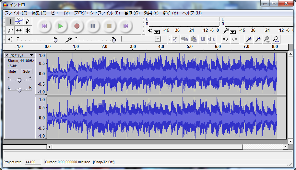Choose the Time Shift tool
The height and width of the screenshot is (170, 296).
[19, 30]
